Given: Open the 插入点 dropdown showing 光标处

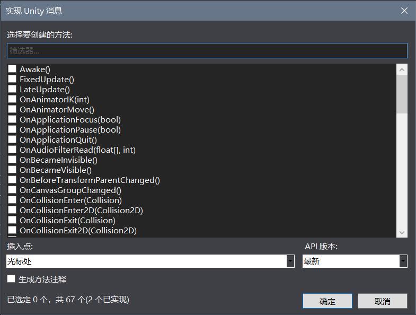Looking at the screenshot, I should [150, 261].
